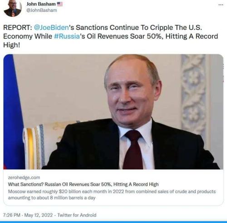Open the 'What Sanctions?' article headline

[x=83, y=184]
